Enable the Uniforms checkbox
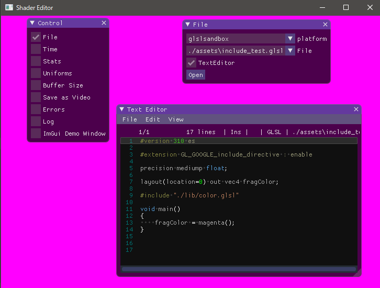 tap(36, 73)
